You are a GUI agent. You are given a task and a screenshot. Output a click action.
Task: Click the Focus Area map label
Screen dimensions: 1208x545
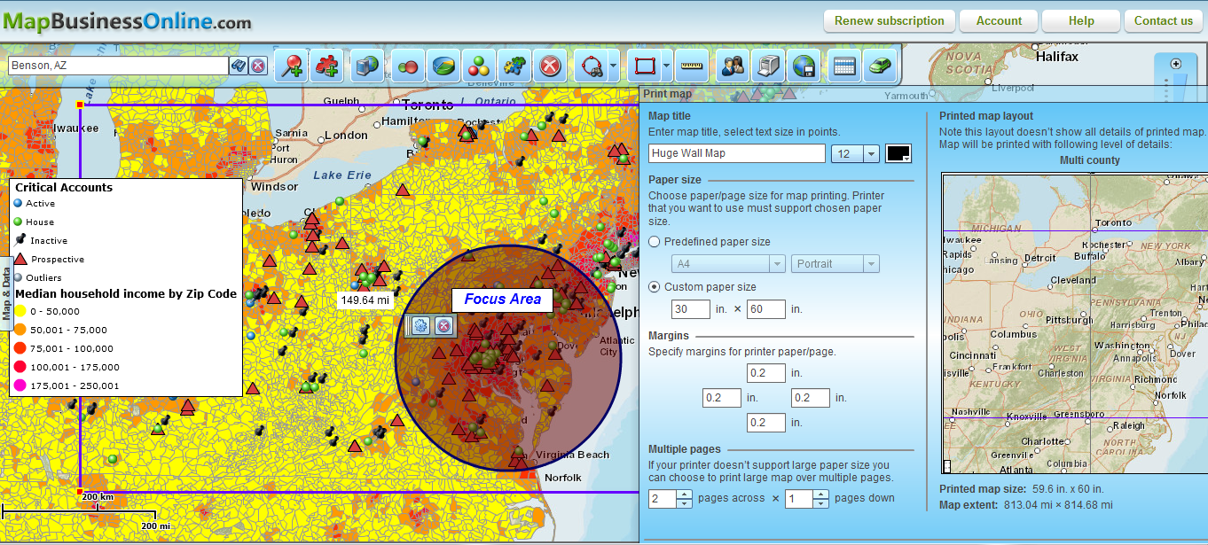(x=502, y=300)
